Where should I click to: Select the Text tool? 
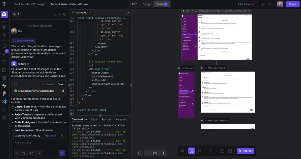pos(210,151)
